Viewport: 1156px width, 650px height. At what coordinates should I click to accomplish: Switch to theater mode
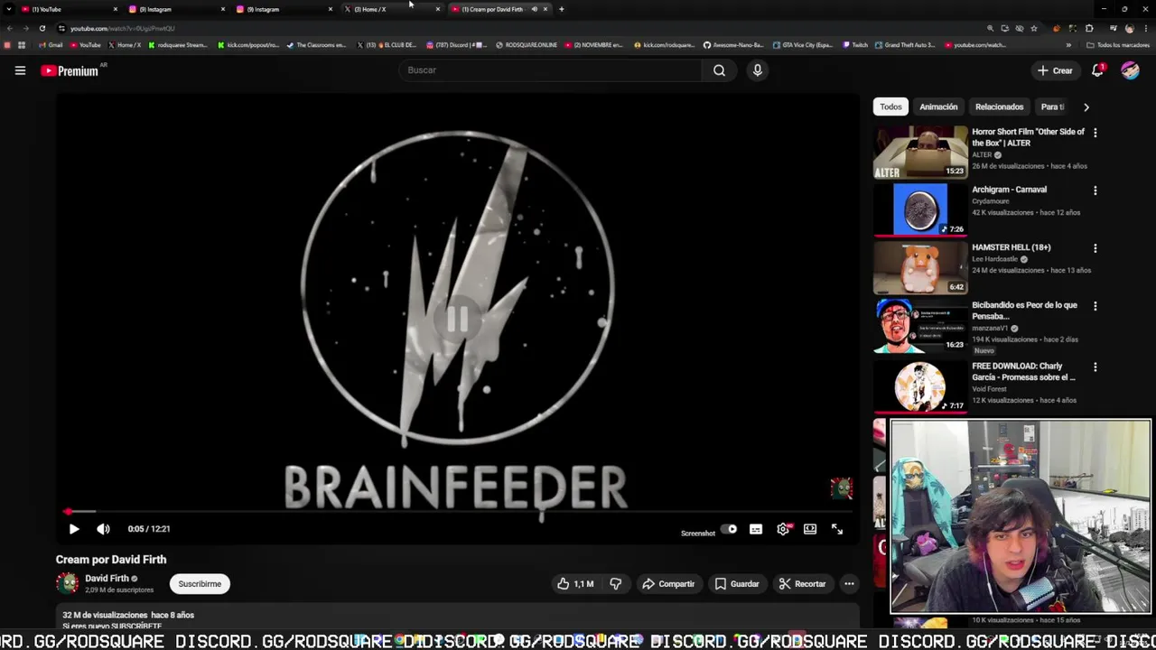(x=810, y=530)
